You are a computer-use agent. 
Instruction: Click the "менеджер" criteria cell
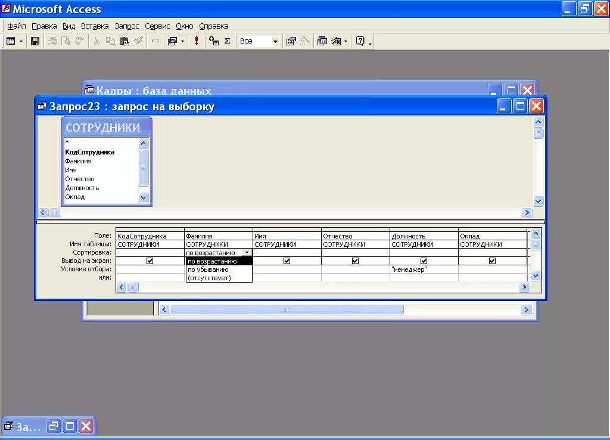click(424, 269)
